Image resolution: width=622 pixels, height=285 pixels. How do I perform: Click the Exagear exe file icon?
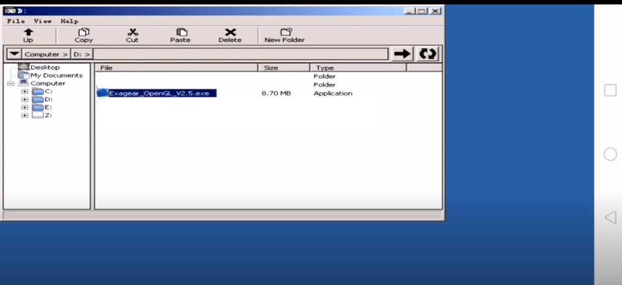click(x=103, y=93)
